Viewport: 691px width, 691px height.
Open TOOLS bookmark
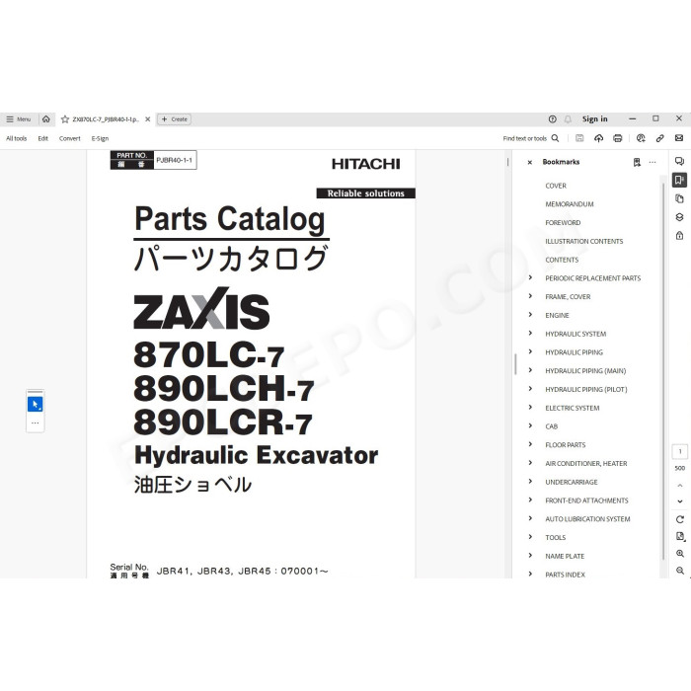coord(555,538)
